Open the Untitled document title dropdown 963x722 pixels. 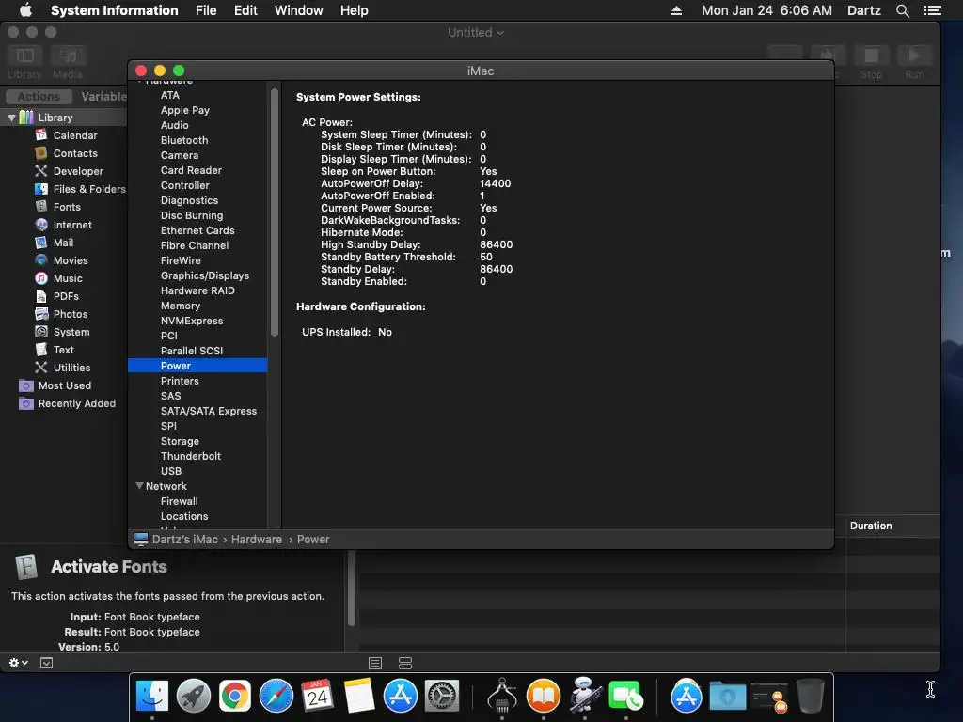click(x=475, y=33)
